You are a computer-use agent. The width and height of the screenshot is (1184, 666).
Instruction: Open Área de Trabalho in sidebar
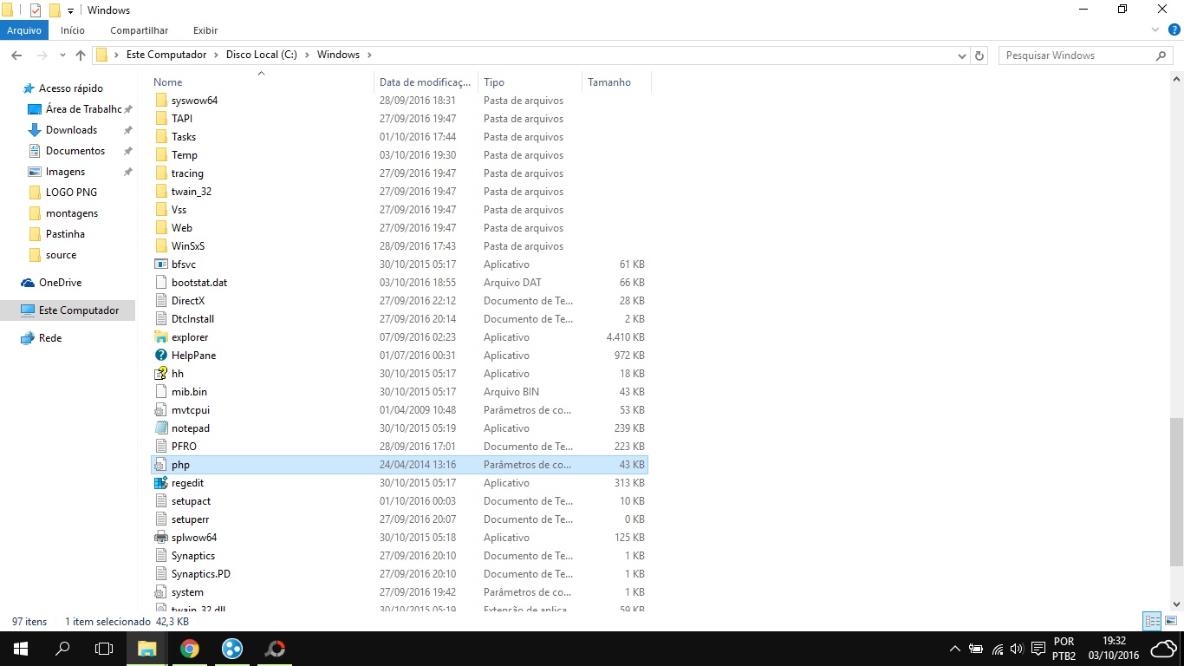tap(83, 109)
